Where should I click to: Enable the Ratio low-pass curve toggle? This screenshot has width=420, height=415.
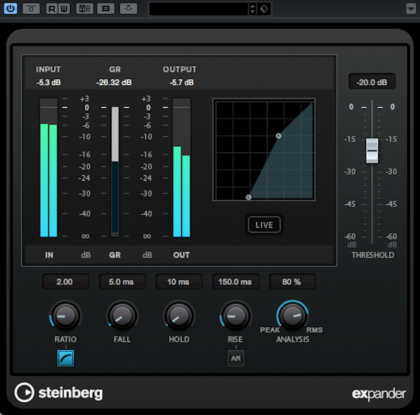(65, 359)
